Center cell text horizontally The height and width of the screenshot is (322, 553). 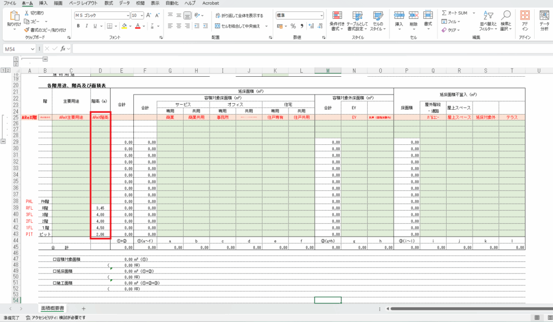click(x=179, y=26)
